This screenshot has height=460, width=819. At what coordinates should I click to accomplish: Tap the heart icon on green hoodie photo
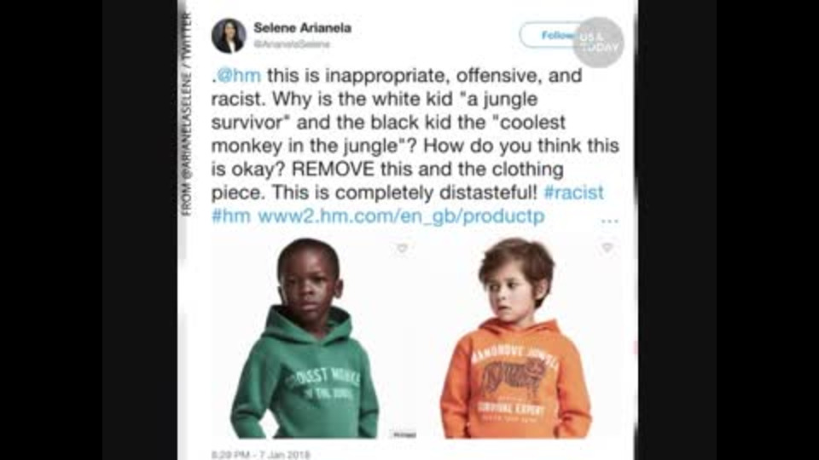click(402, 248)
